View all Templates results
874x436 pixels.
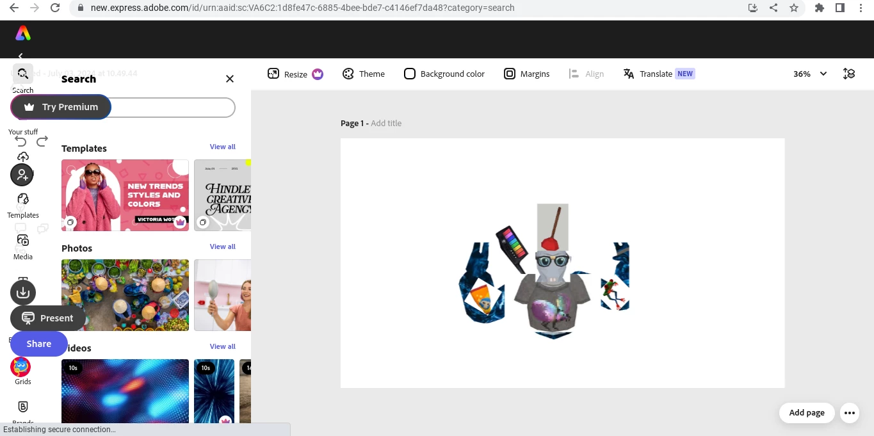[223, 147]
